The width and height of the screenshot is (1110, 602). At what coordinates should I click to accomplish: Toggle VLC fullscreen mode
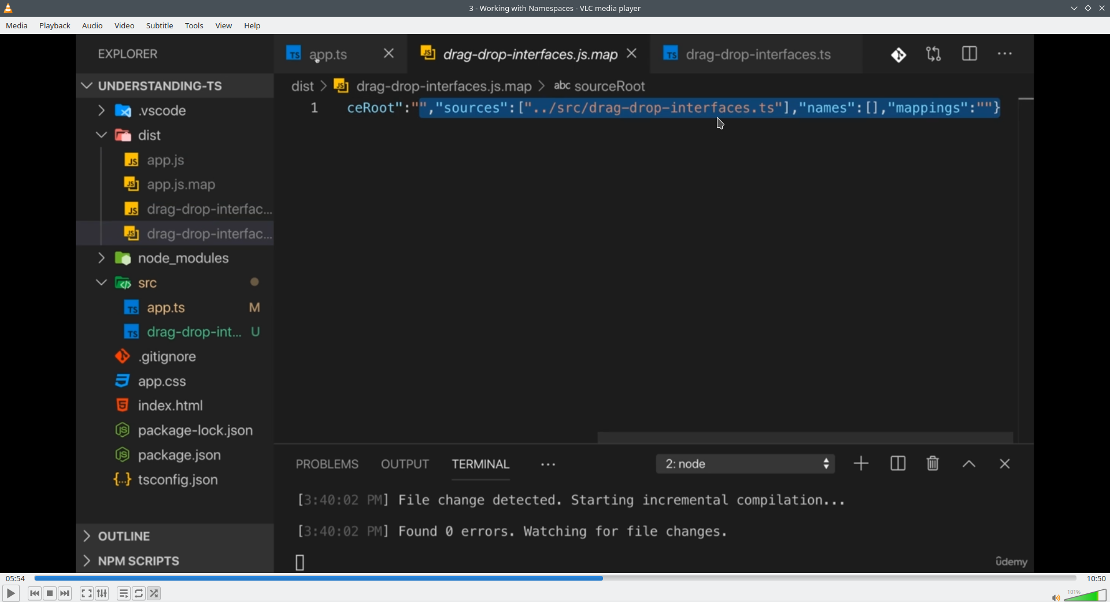tap(87, 593)
